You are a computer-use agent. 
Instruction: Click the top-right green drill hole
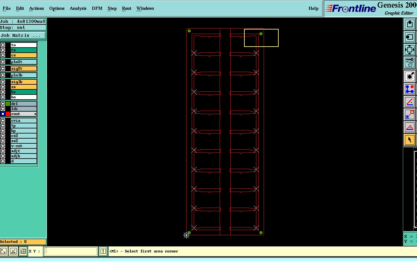pyautogui.click(x=261, y=34)
